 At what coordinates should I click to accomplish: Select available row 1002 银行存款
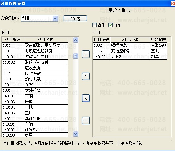tap(130, 45)
